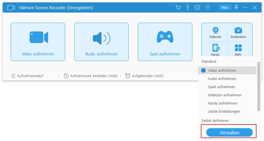The image size is (264, 141).
Task: Open the hamburger menu in title bar
Action: (208, 8)
